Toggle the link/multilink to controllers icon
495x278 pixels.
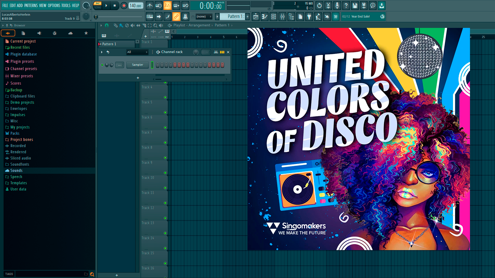coord(176,16)
